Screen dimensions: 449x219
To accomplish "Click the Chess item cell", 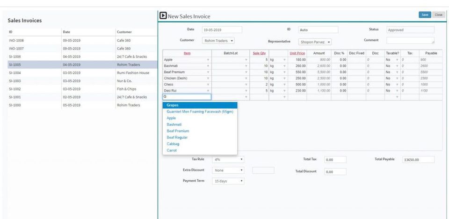I will click(x=187, y=85).
